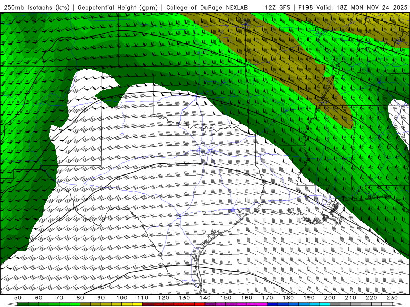Pick the dark blue swatch starting at 170

(x=273, y=304)
